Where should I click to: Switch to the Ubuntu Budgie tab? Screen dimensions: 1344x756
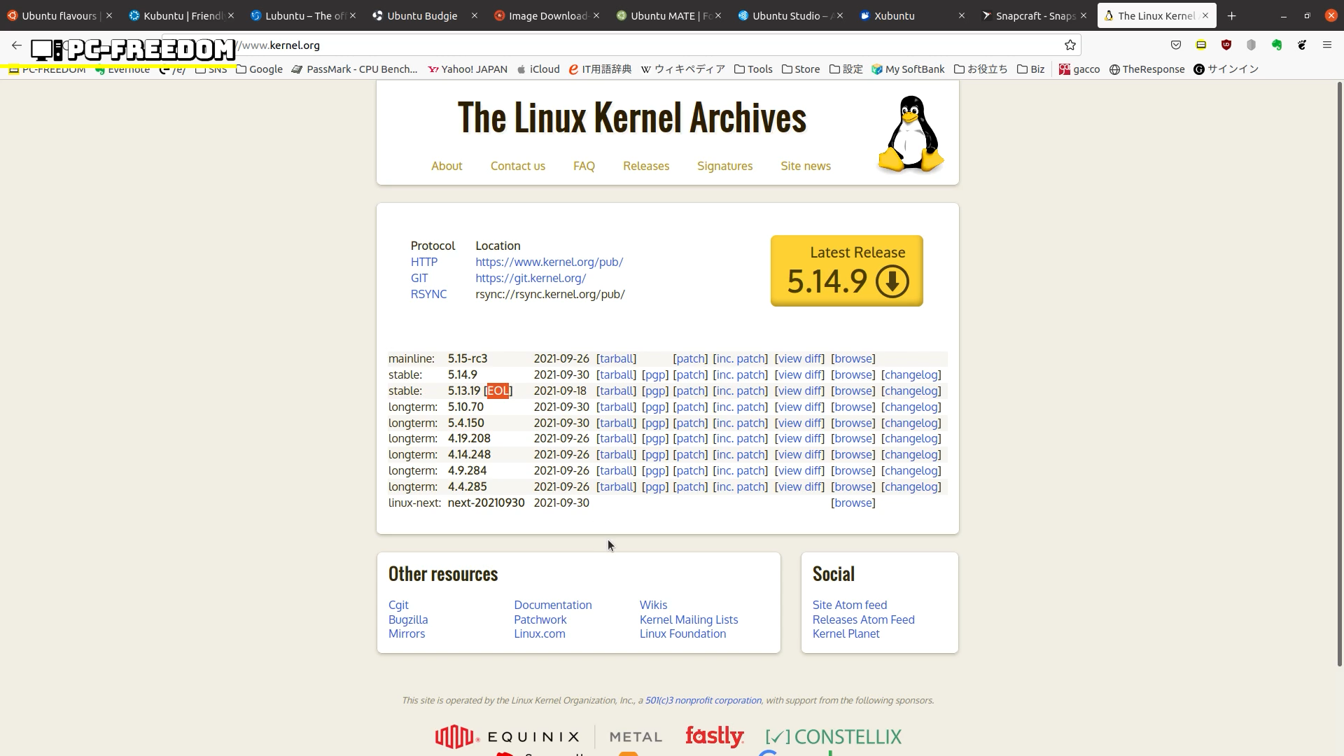tap(422, 15)
